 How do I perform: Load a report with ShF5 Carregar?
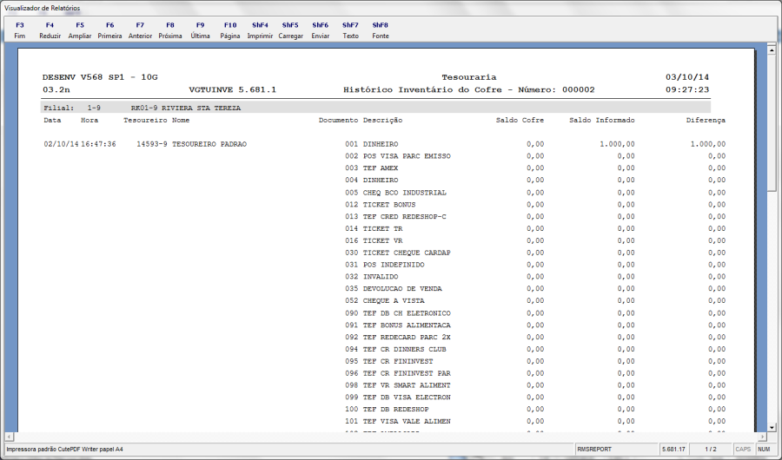pos(290,30)
